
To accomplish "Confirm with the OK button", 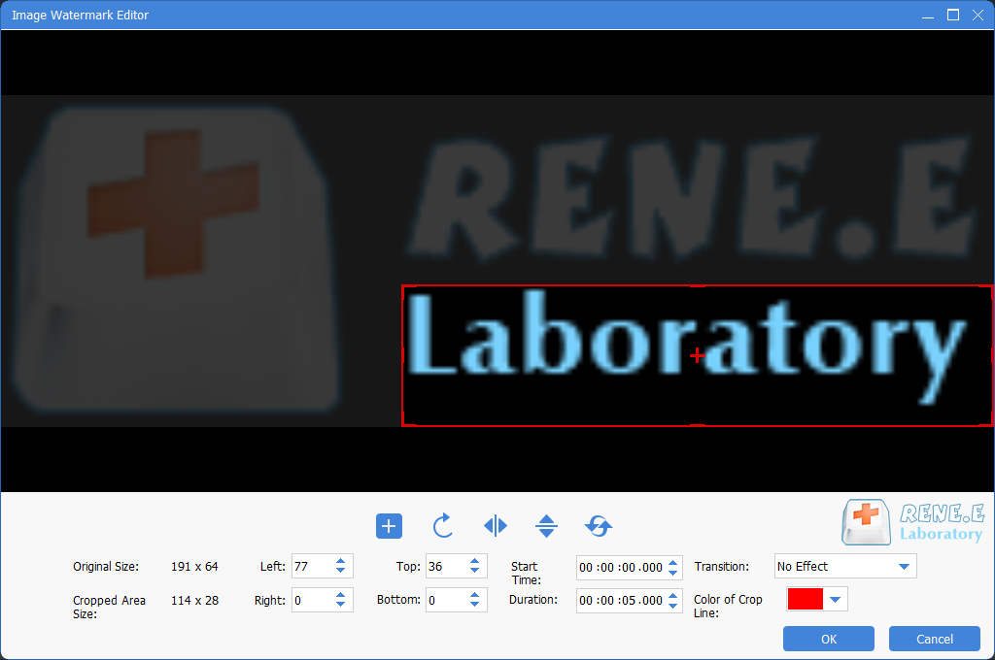I will pyautogui.click(x=829, y=639).
